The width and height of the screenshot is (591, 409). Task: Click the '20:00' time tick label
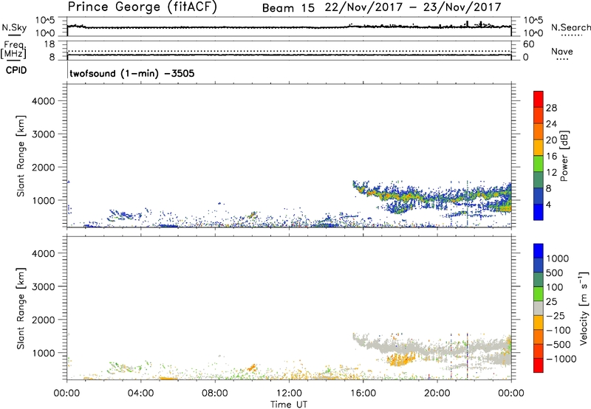437,393
